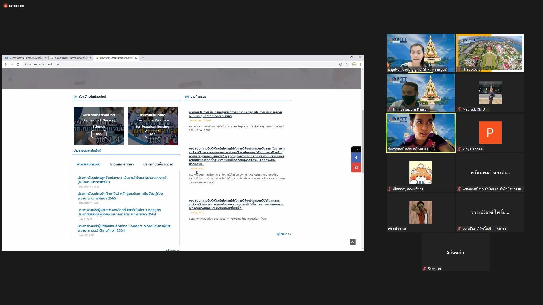543x305 pixels.
Task: Click the back-to-top arrow button
Action: point(353,242)
